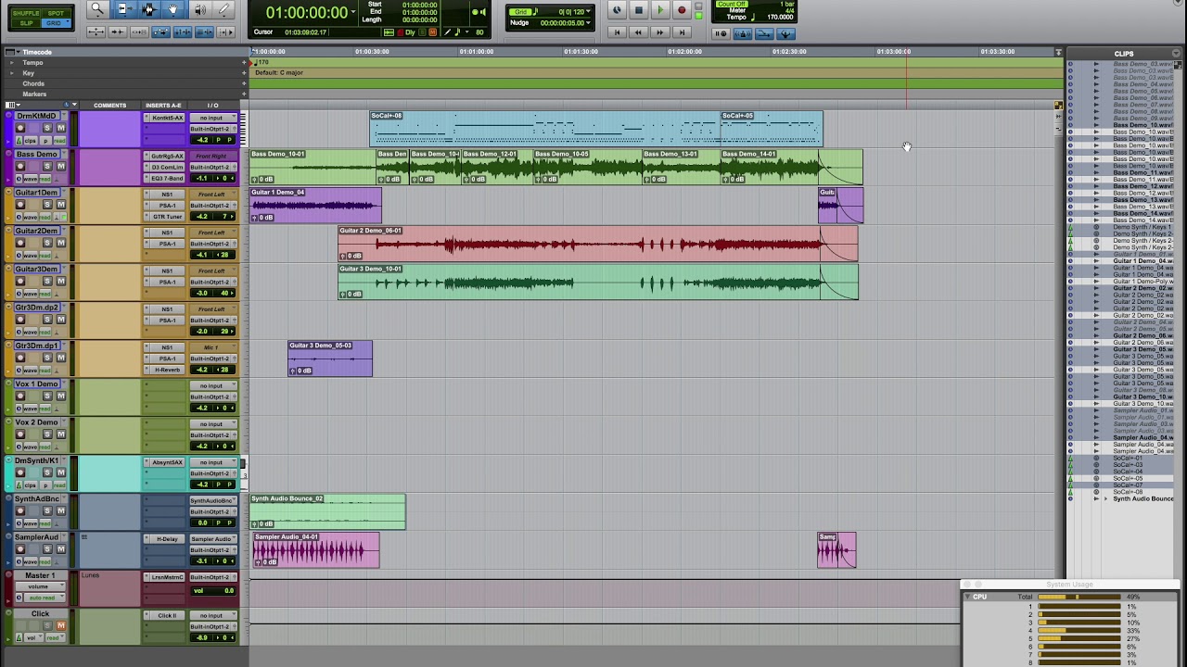The image size is (1187, 667).
Task: Select the Scrubber speaker tool
Action: click(x=199, y=9)
